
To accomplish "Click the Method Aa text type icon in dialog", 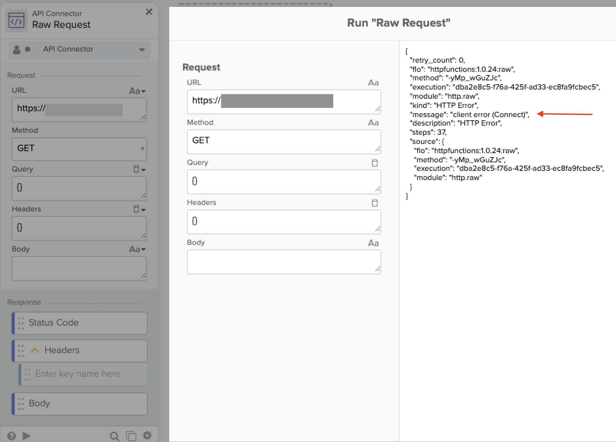I will [x=373, y=123].
